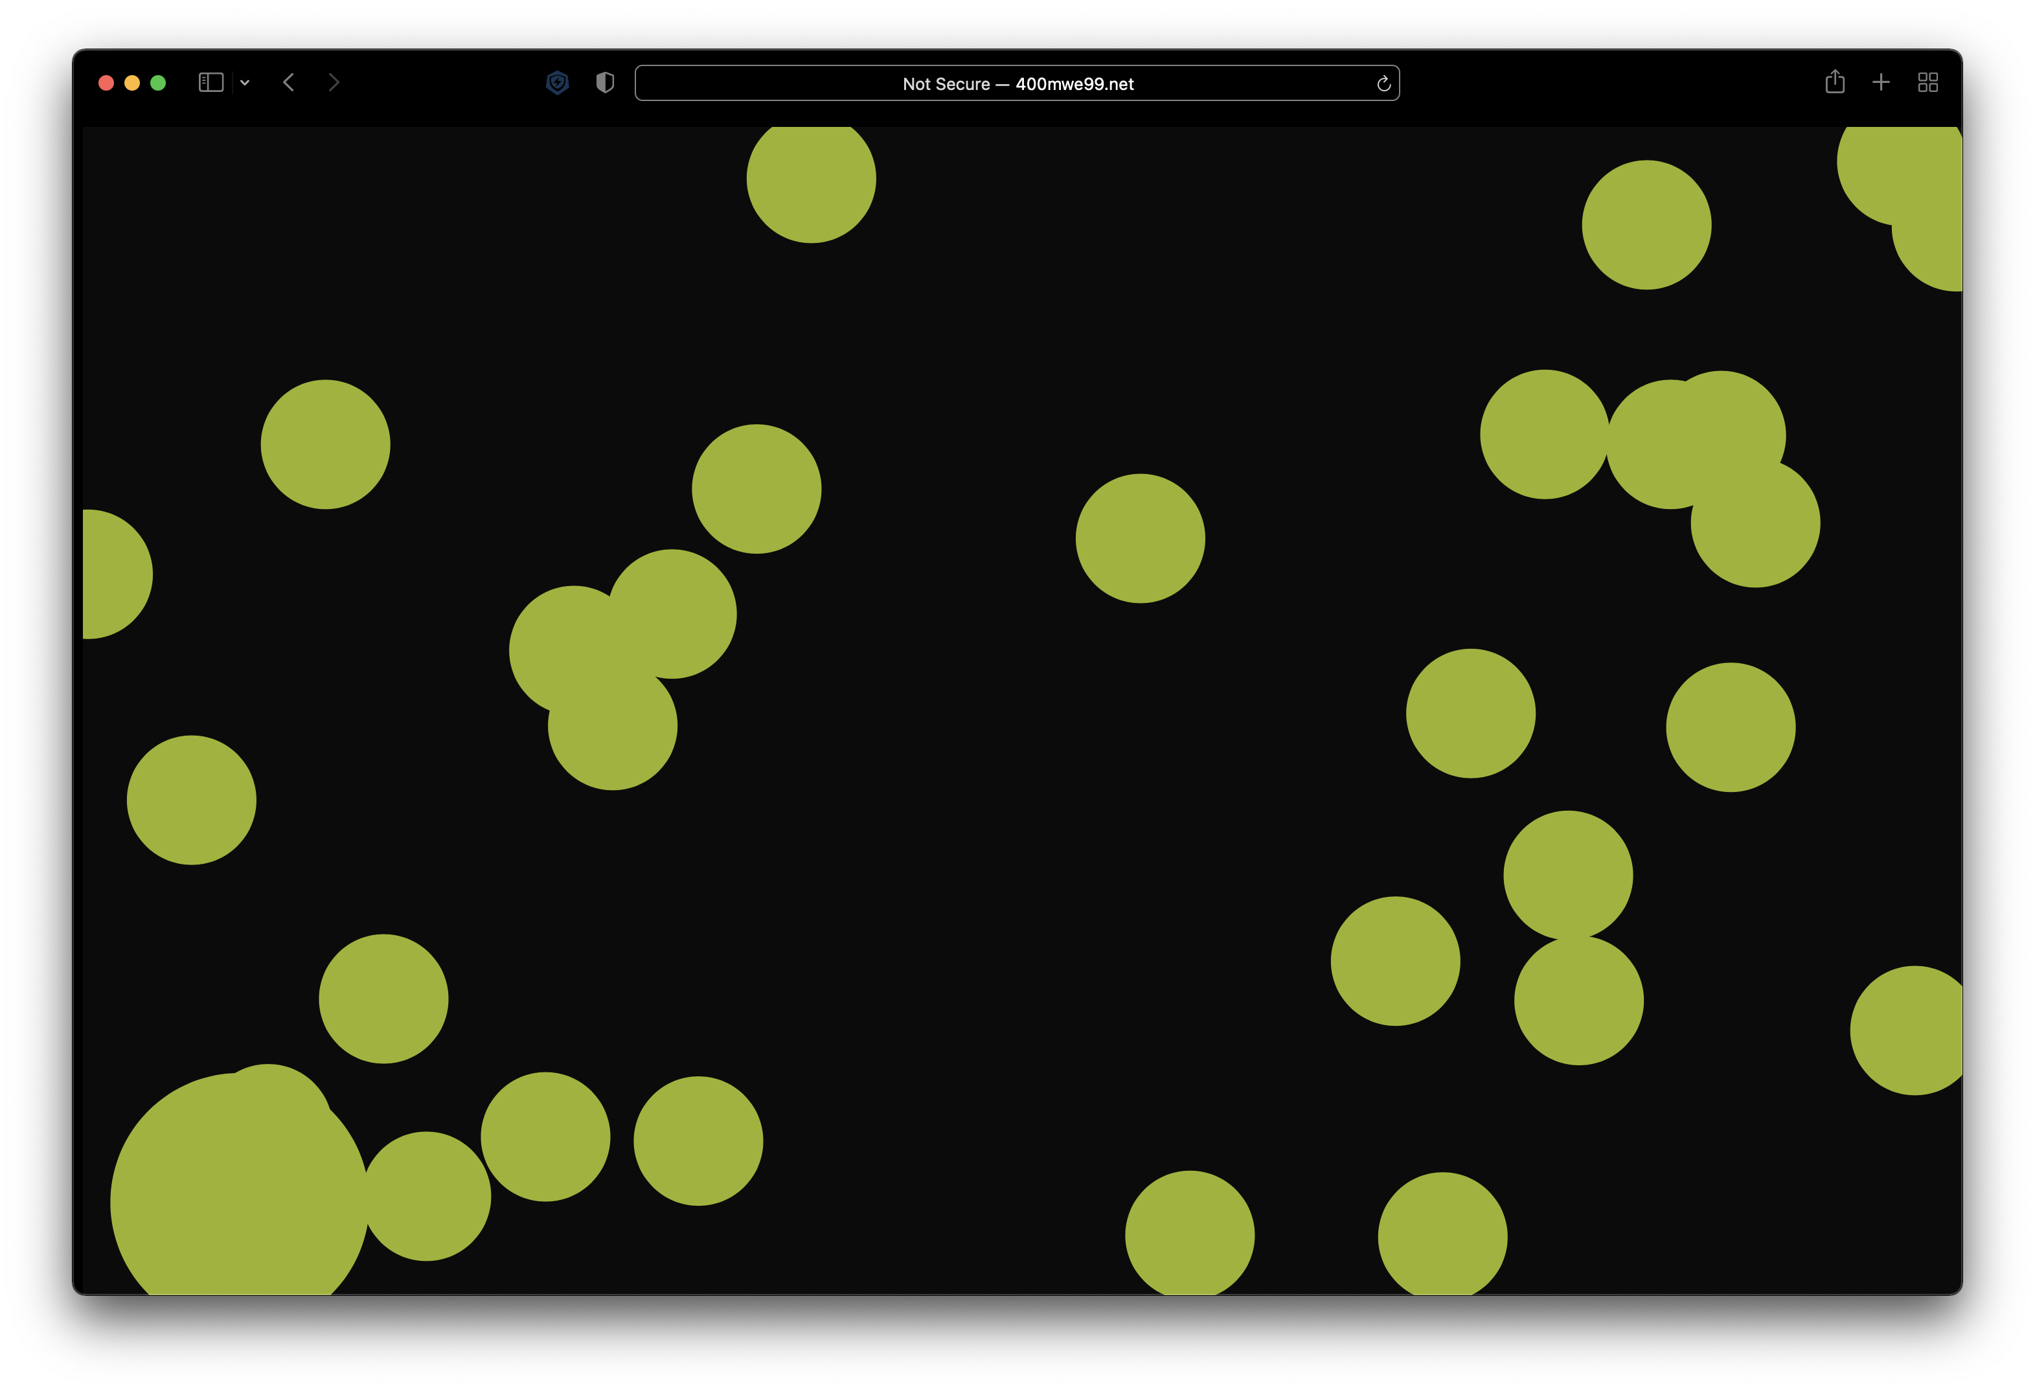This screenshot has height=1391, width=2035.
Task: Enter full screen with the green button
Action: [x=159, y=83]
